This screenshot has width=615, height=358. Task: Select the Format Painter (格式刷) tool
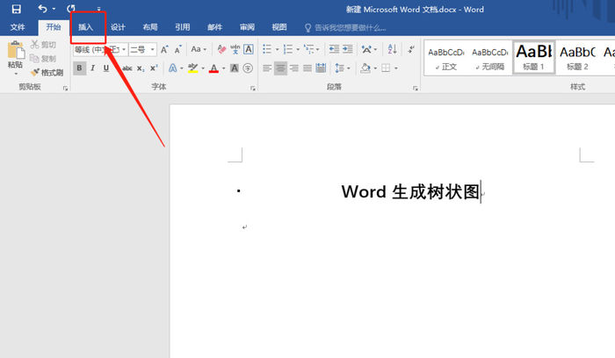pos(46,73)
